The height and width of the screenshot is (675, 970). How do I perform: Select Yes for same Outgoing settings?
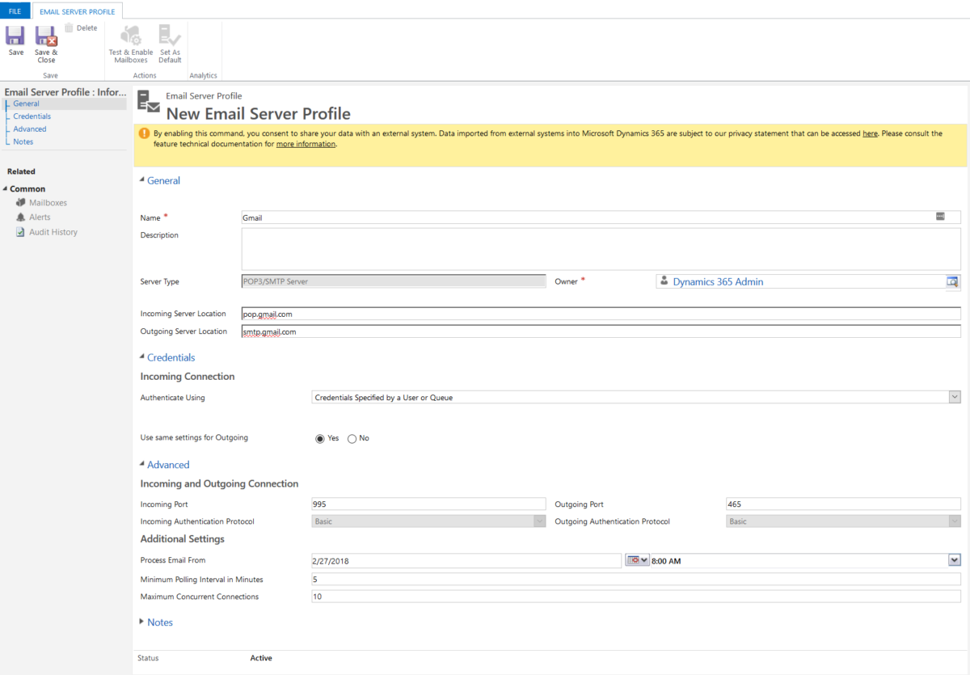(320, 438)
